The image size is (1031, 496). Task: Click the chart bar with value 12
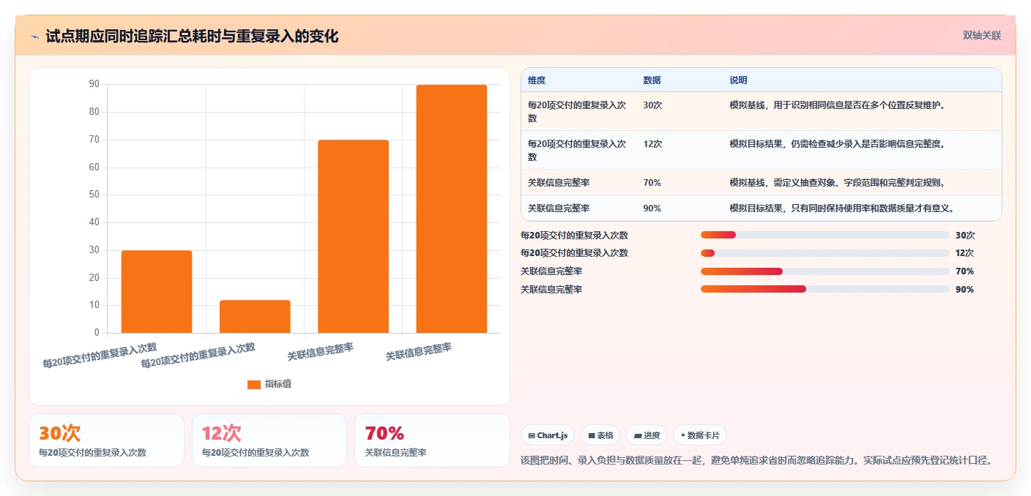tap(255, 317)
